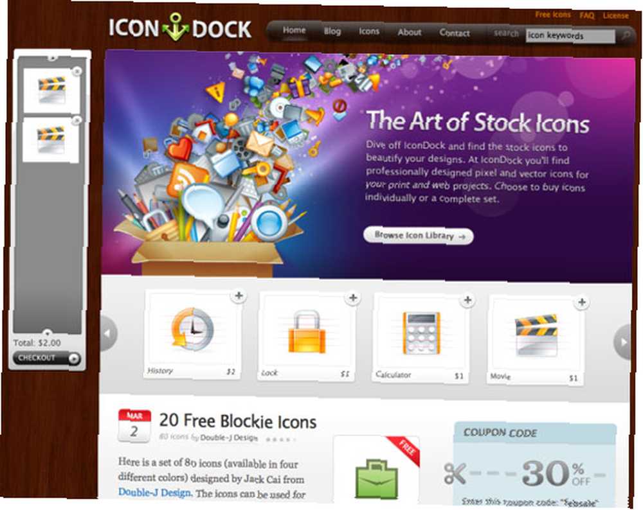
Task: Select the History icon thumbnail
Action: (192, 330)
